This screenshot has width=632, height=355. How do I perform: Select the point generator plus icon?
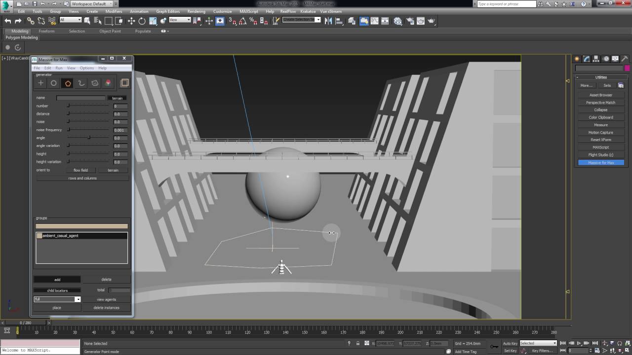coord(40,83)
